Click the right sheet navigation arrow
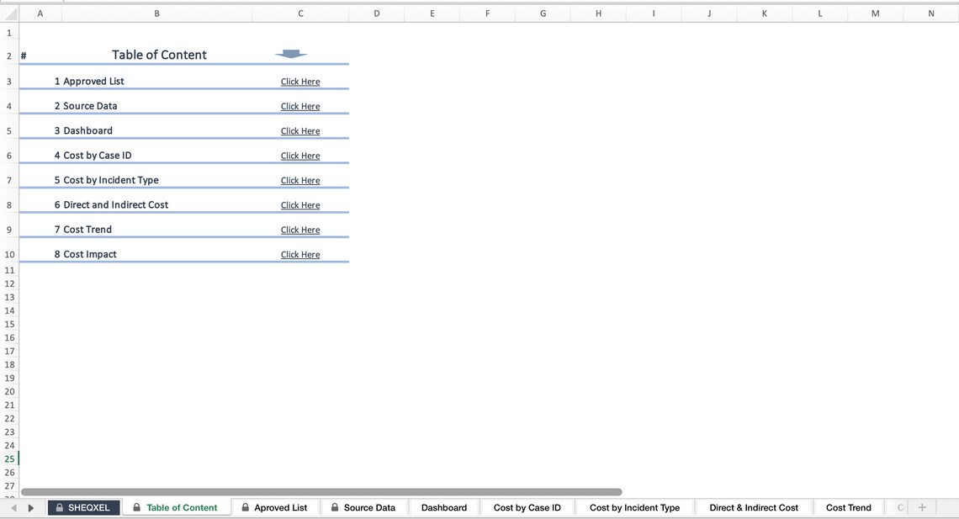Viewport: 959px width, 519px height. tap(31, 507)
